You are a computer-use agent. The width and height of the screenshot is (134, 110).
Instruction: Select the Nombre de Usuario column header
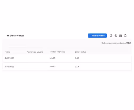(35, 52)
